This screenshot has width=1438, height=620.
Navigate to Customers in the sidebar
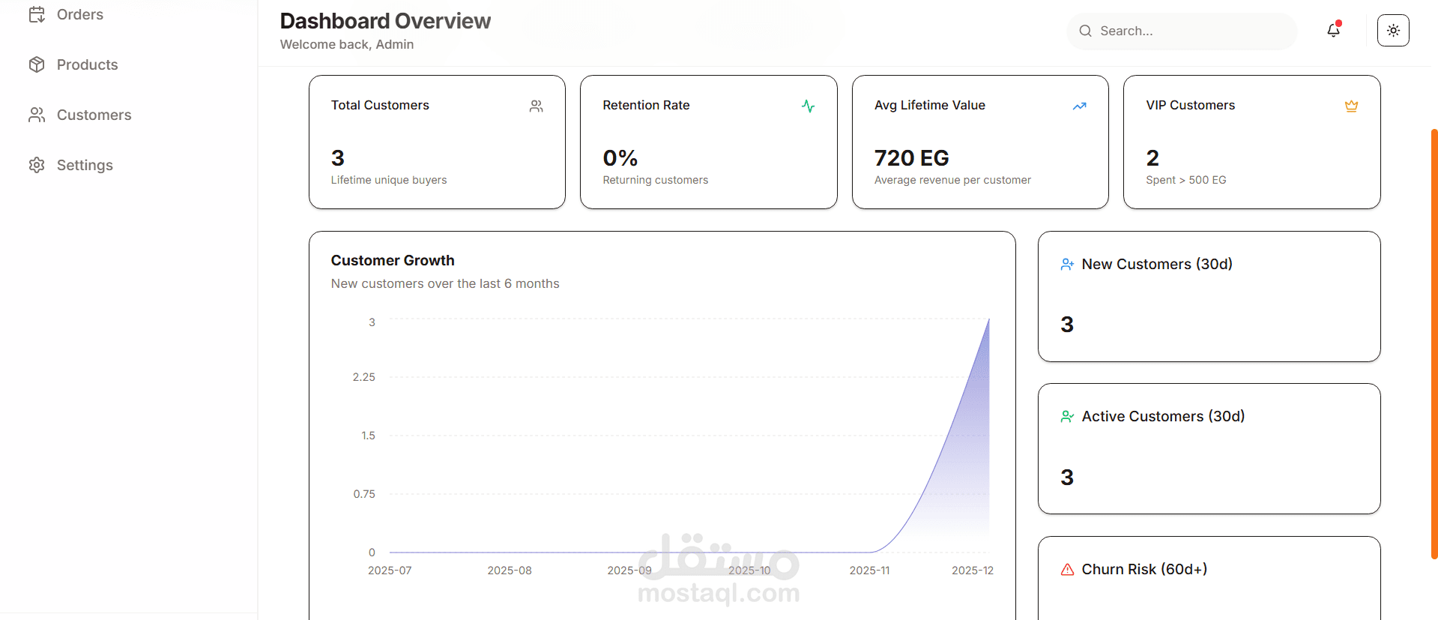pos(94,115)
